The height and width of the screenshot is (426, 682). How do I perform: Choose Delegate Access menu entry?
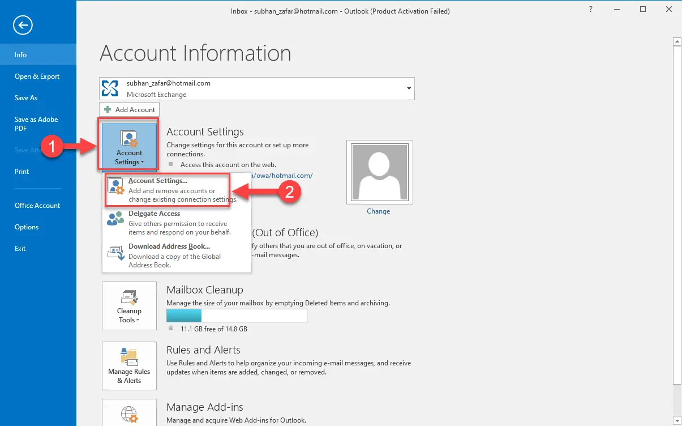[177, 223]
